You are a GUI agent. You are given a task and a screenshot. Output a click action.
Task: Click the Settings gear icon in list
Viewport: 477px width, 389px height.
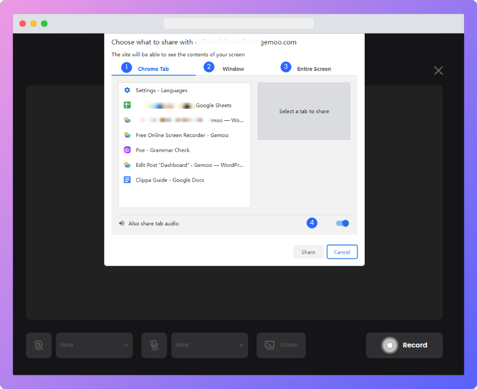pos(127,90)
